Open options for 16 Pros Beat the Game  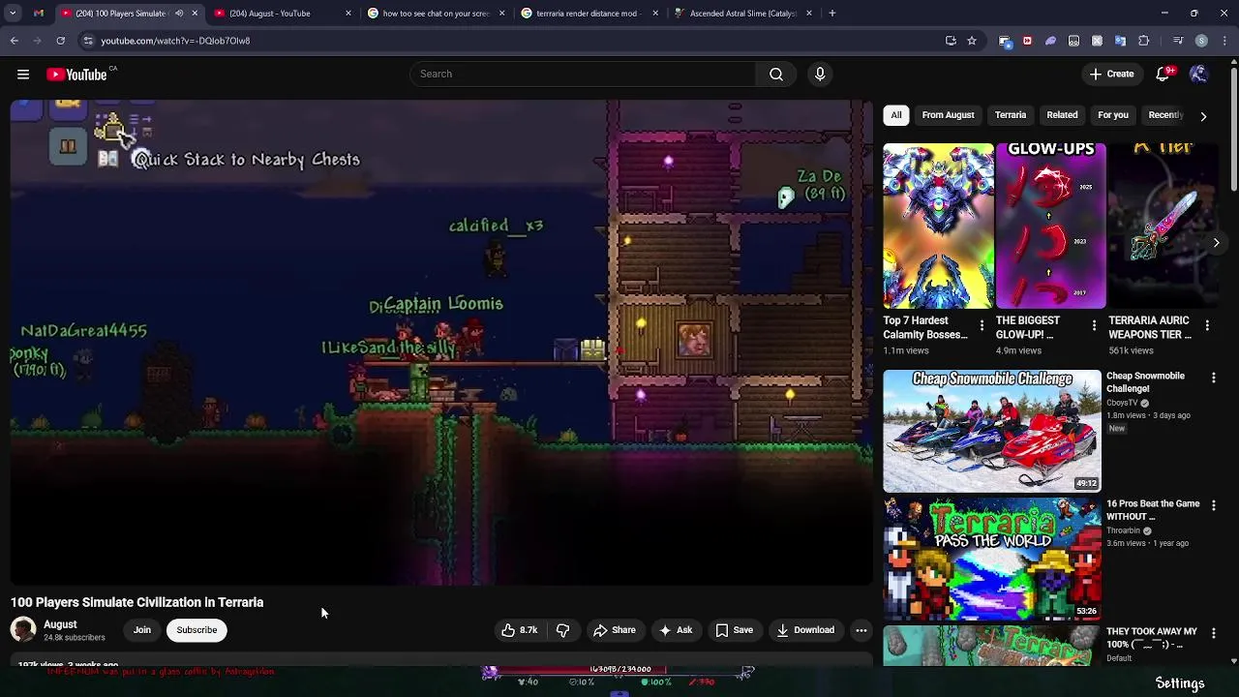(x=1214, y=506)
